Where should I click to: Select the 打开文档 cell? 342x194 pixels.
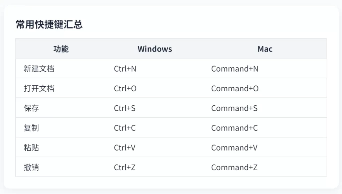(39, 89)
